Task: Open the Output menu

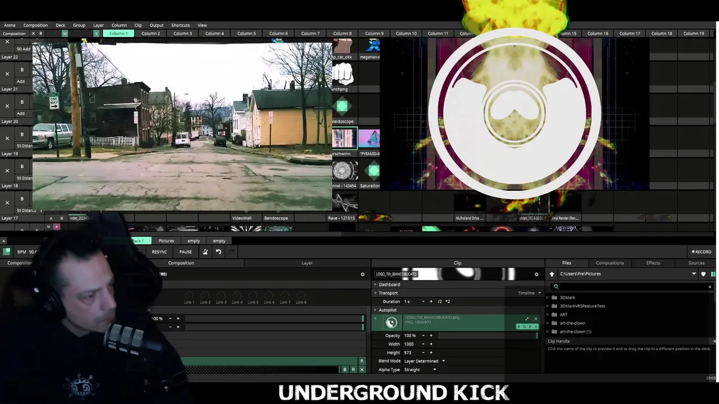Action: click(x=157, y=25)
